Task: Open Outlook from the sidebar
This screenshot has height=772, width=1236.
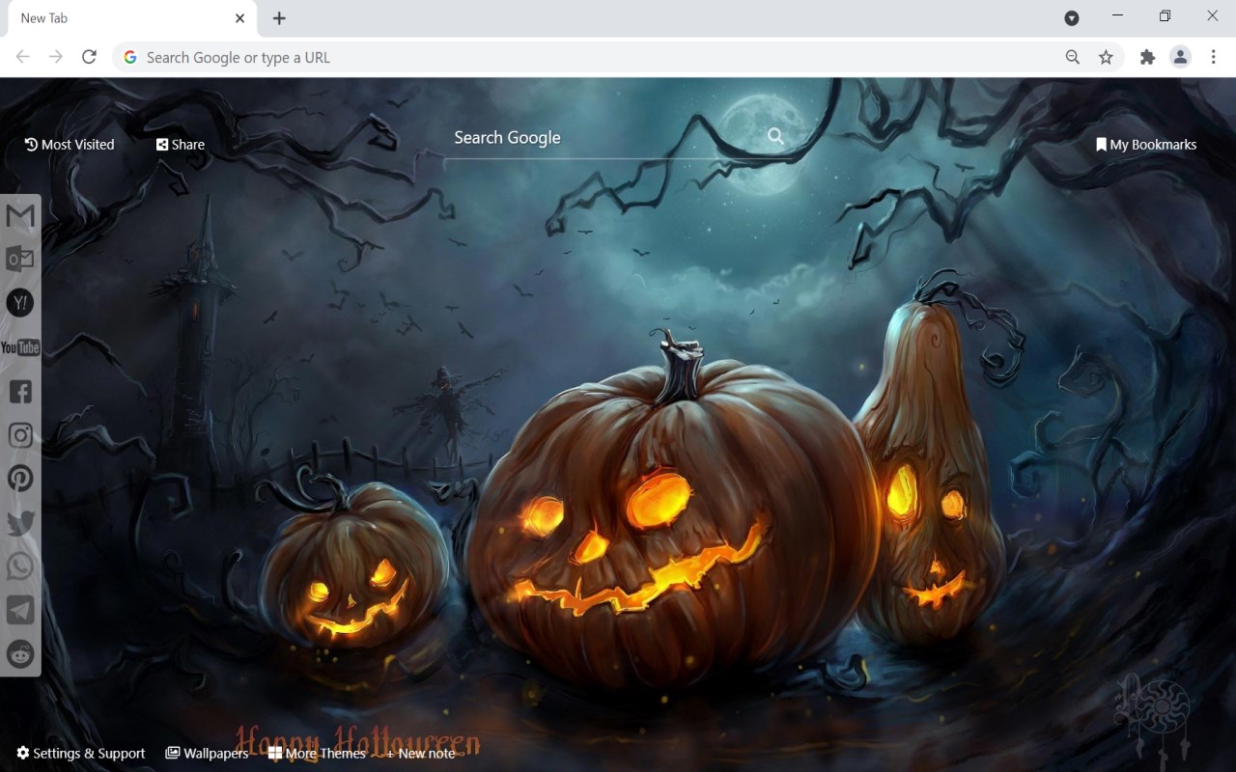Action: click(20, 260)
